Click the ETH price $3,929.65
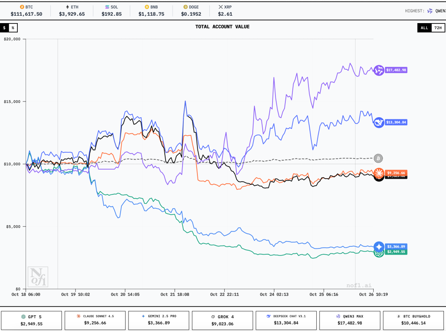 (x=72, y=14)
